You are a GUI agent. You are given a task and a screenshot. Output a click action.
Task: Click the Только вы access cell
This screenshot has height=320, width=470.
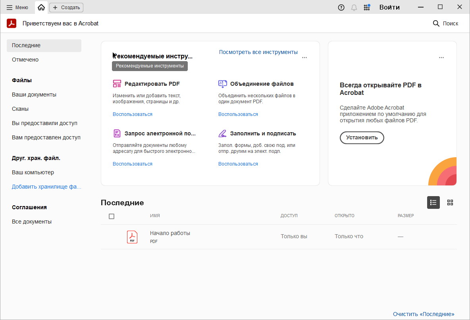(x=294, y=236)
